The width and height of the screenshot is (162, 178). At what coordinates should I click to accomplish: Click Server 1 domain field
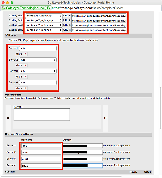tap(83, 146)
